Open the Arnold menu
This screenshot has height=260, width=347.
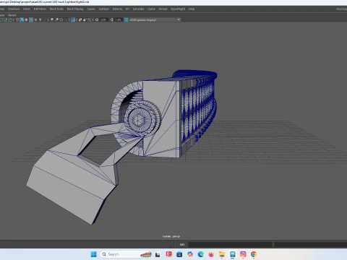coord(163,9)
